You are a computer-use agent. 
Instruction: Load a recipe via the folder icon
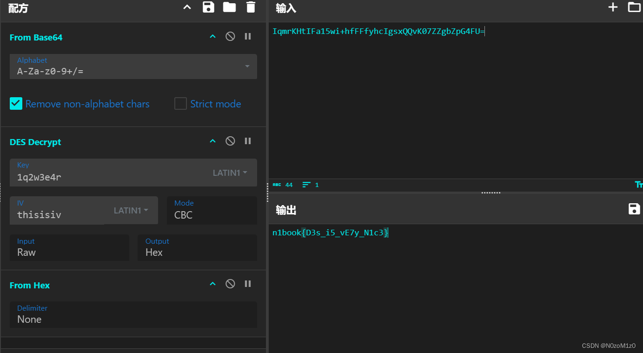[x=229, y=7]
